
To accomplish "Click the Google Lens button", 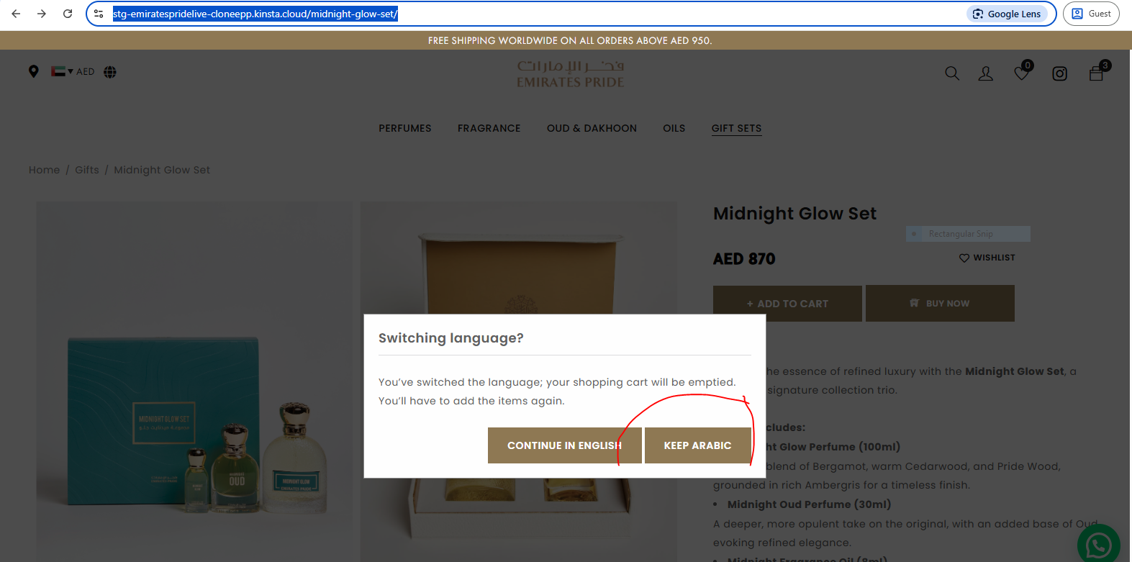I will pos(1007,14).
